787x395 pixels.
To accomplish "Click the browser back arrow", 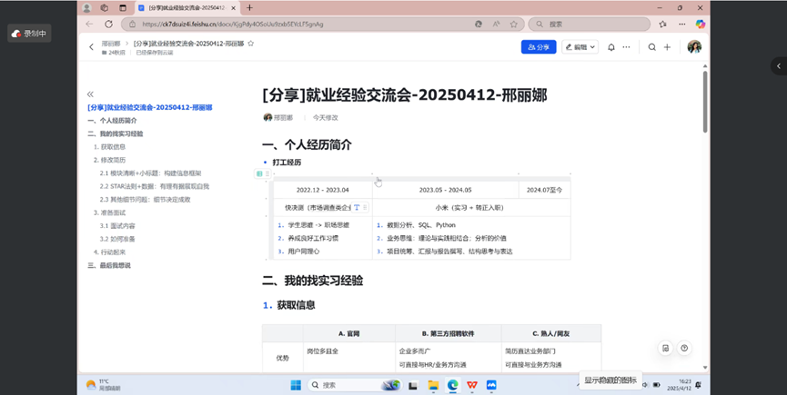I will (x=89, y=24).
